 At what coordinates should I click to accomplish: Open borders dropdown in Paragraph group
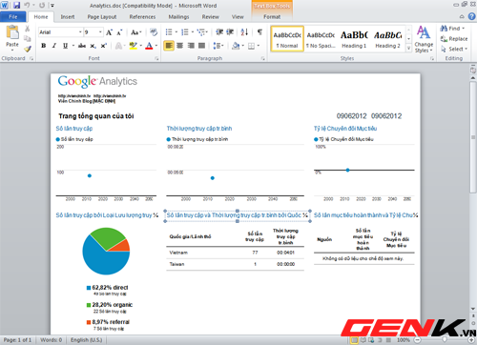coord(259,46)
